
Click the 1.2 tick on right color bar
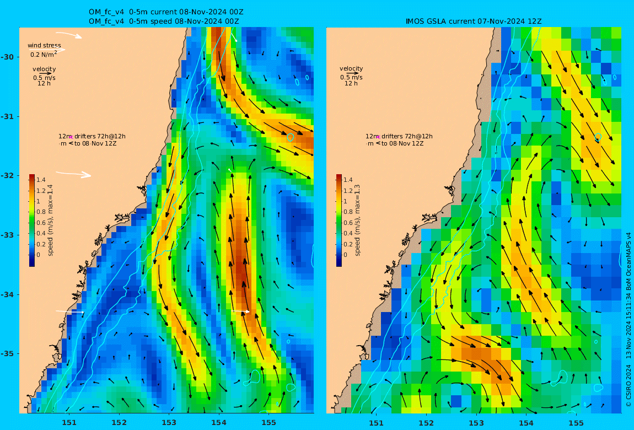(x=348, y=191)
